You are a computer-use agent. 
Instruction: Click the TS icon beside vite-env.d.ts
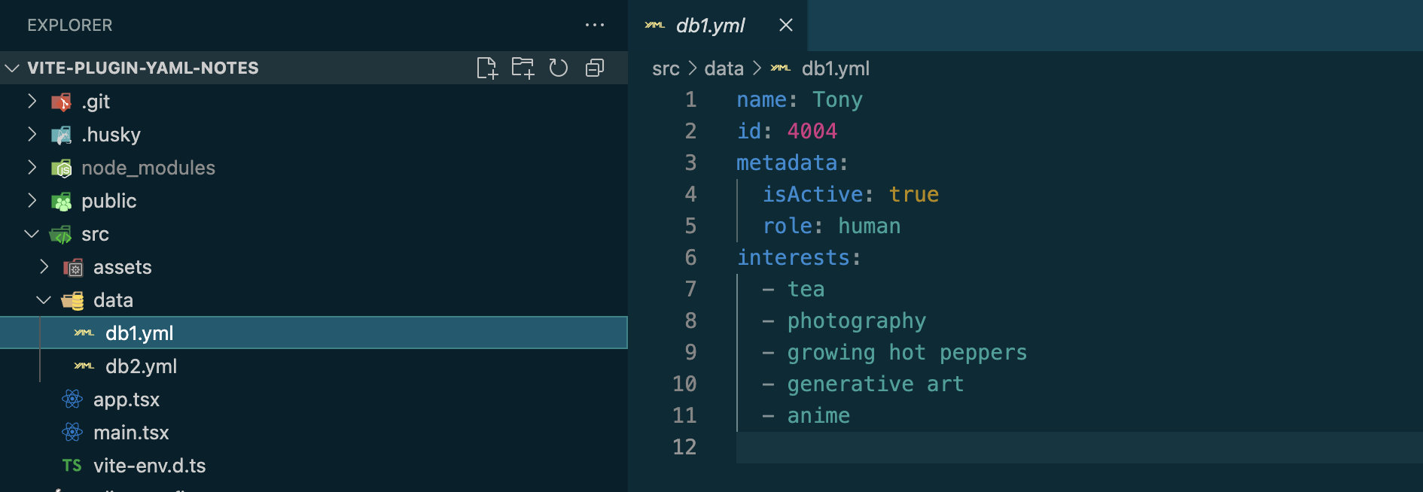72,466
